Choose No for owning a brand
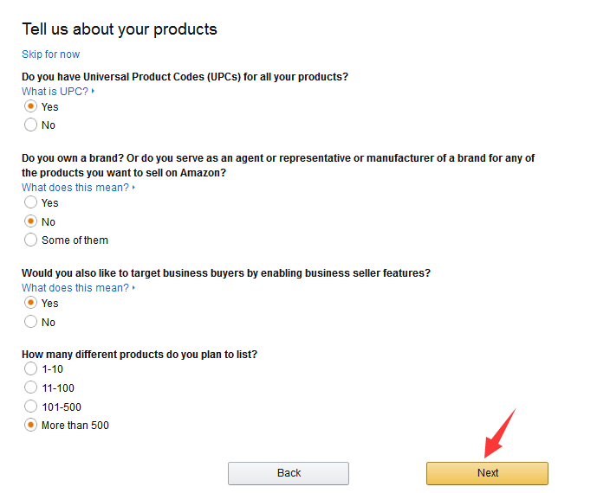This screenshot has width=597, height=493. tap(31, 221)
